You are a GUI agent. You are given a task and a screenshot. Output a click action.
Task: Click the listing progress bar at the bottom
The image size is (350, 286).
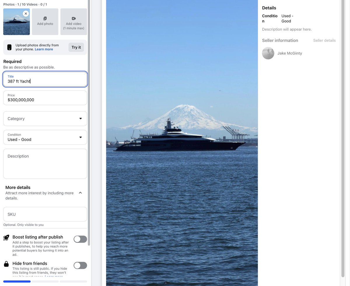(x=45, y=281)
